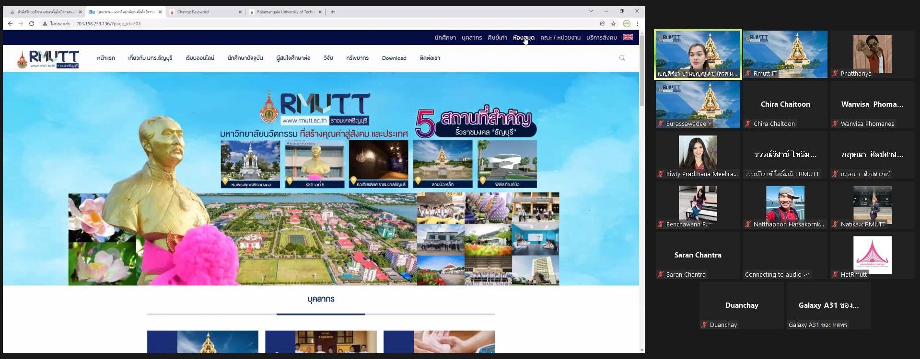Image resolution: width=920 pixels, height=359 pixels.
Task: Open the ห้องสมุด link in top bar
Action: (x=524, y=37)
